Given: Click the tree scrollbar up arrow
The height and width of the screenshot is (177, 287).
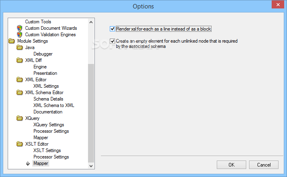Looking at the screenshot, I should tap(91, 22).
